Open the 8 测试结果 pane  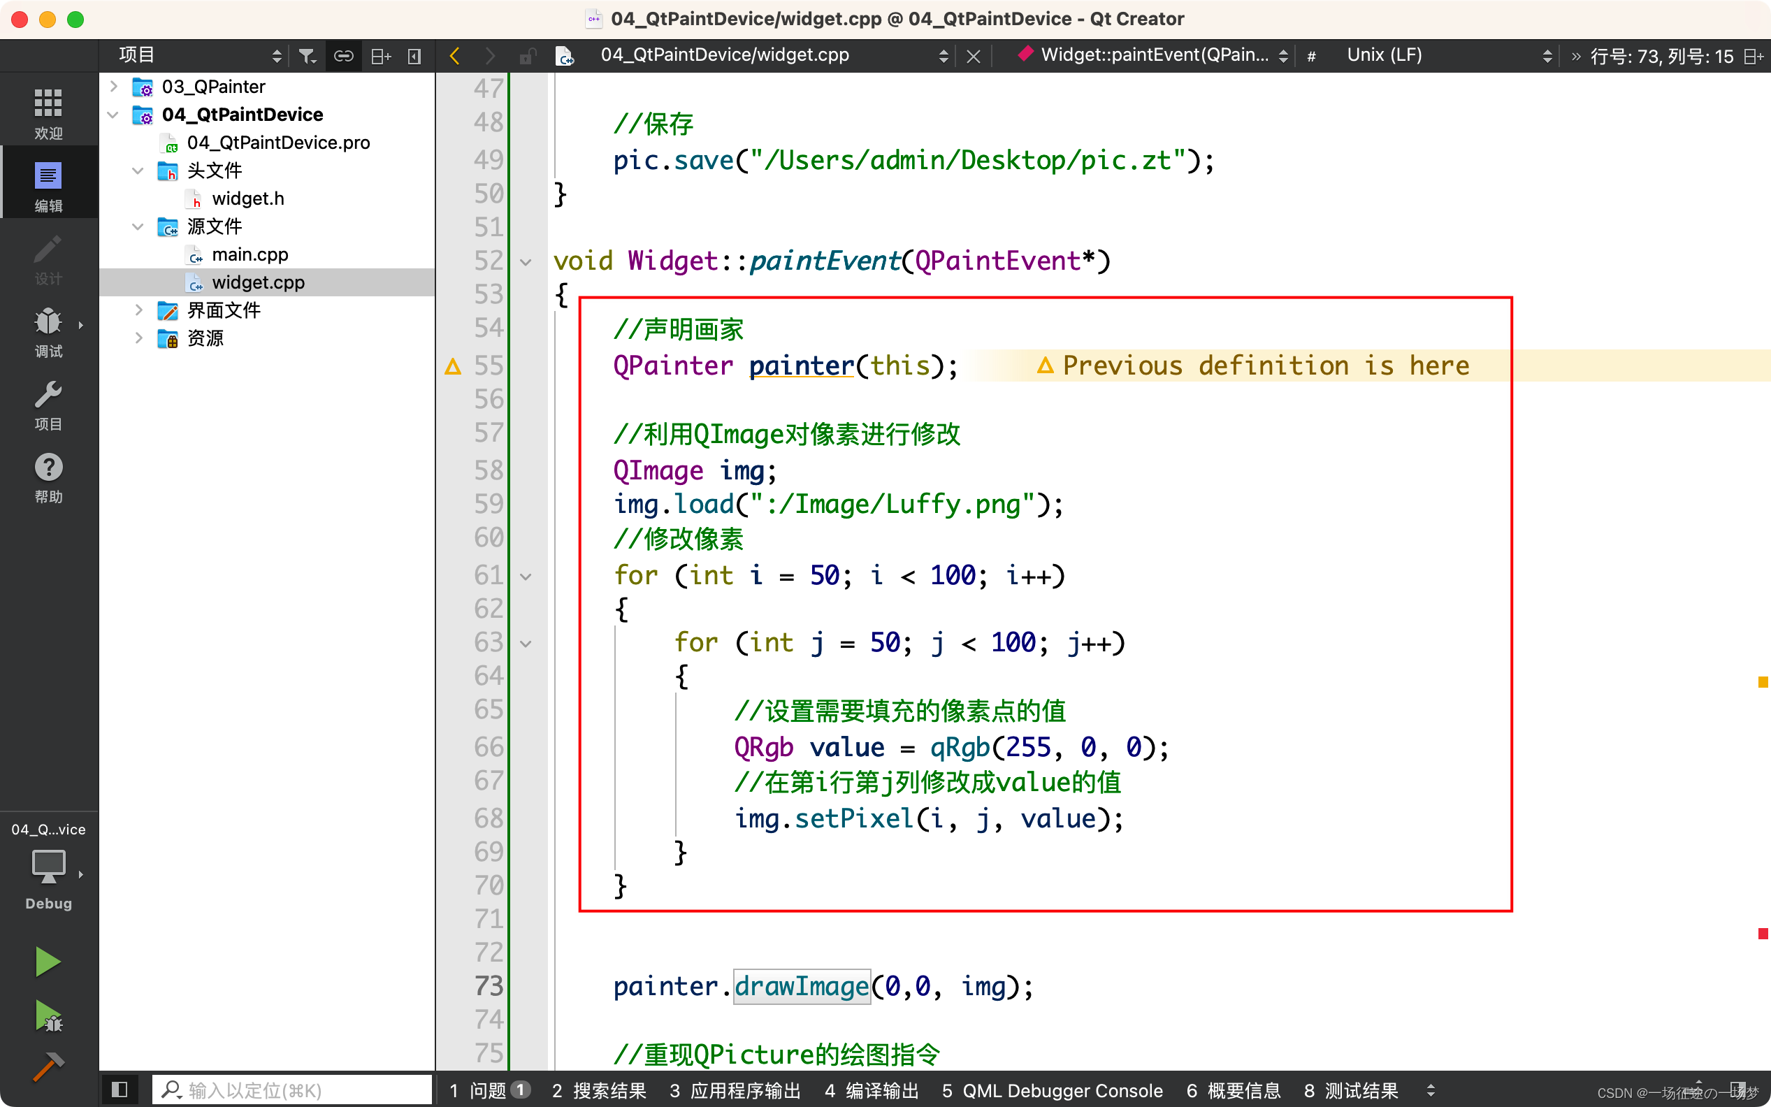coord(1351,1090)
